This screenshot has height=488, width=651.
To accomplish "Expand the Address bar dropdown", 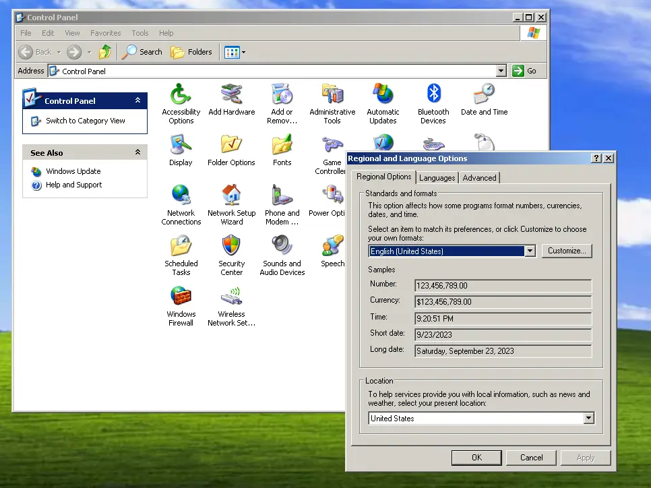I will [x=501, y=71].
